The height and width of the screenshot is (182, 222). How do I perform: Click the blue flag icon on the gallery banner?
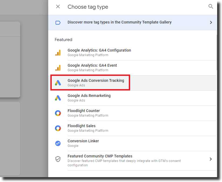click(58, 23)
